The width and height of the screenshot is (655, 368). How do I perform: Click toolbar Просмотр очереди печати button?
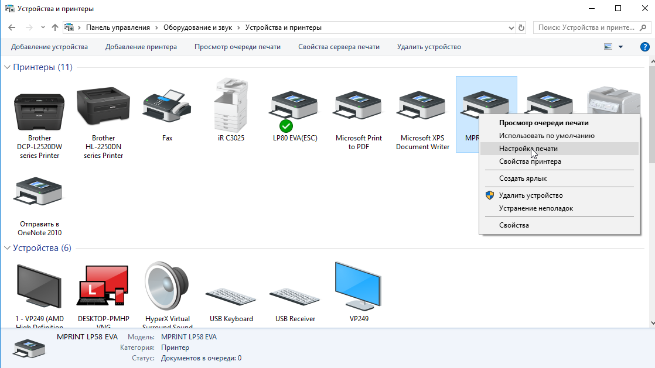237,47
